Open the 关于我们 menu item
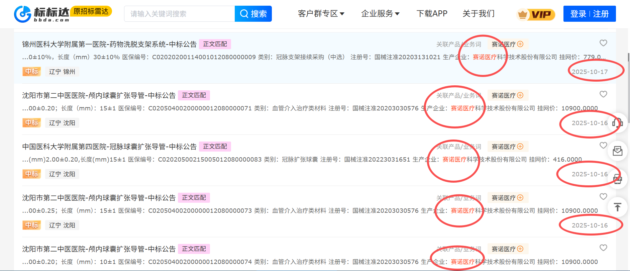This screenshot has height=271, width=630. coord(479,14)
